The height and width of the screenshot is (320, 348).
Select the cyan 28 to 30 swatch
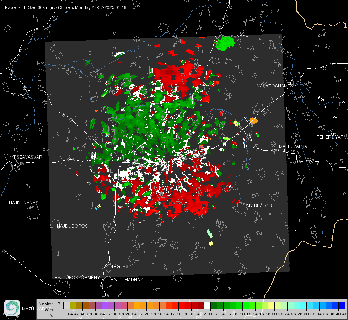[304, 305]
